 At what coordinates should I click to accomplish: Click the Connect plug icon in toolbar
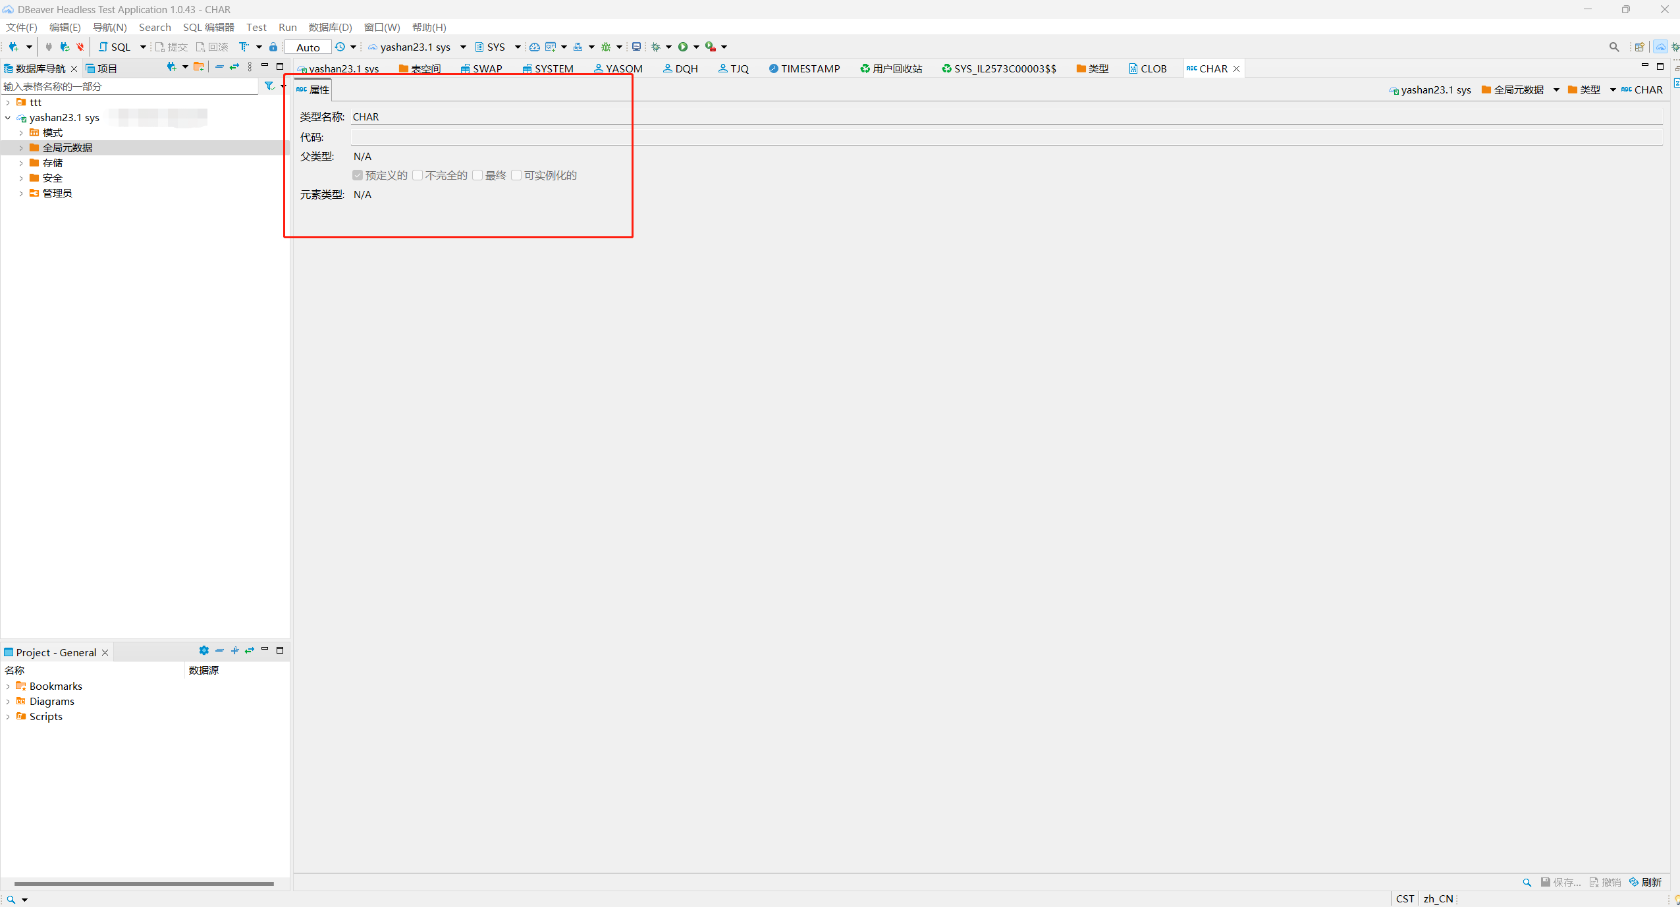click(49, 47)
